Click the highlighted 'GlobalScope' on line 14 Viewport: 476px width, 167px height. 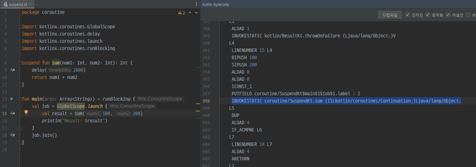tap(71, 106)
